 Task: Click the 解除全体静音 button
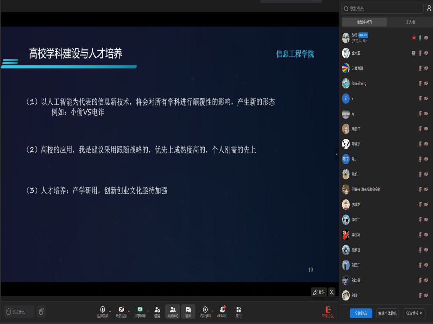point(387,313)
